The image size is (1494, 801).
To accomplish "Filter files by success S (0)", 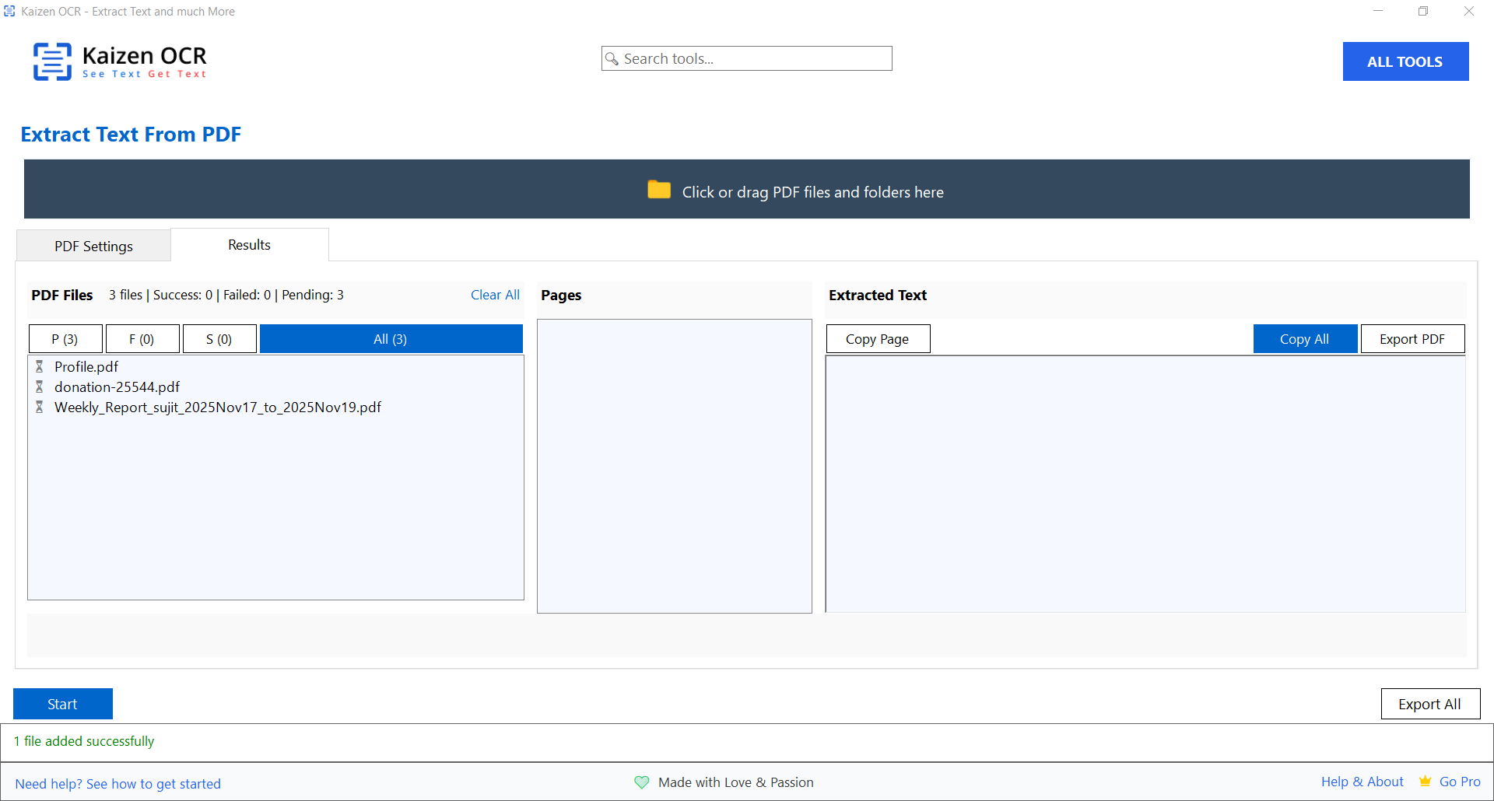I will tap(219, 339).
